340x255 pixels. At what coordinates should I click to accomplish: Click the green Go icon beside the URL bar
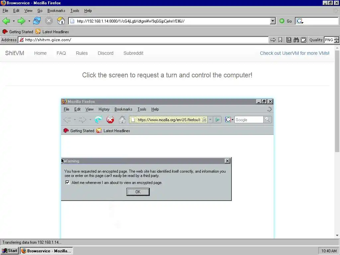(282, 21)
